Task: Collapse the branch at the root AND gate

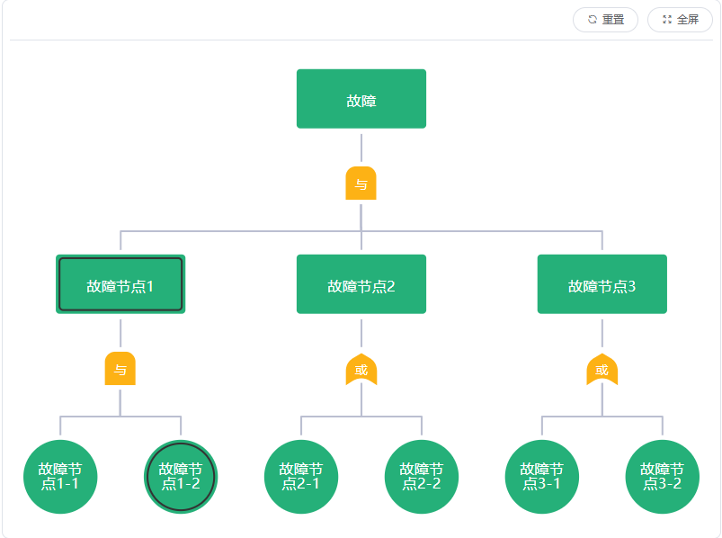Action: [x=361, y=183]
